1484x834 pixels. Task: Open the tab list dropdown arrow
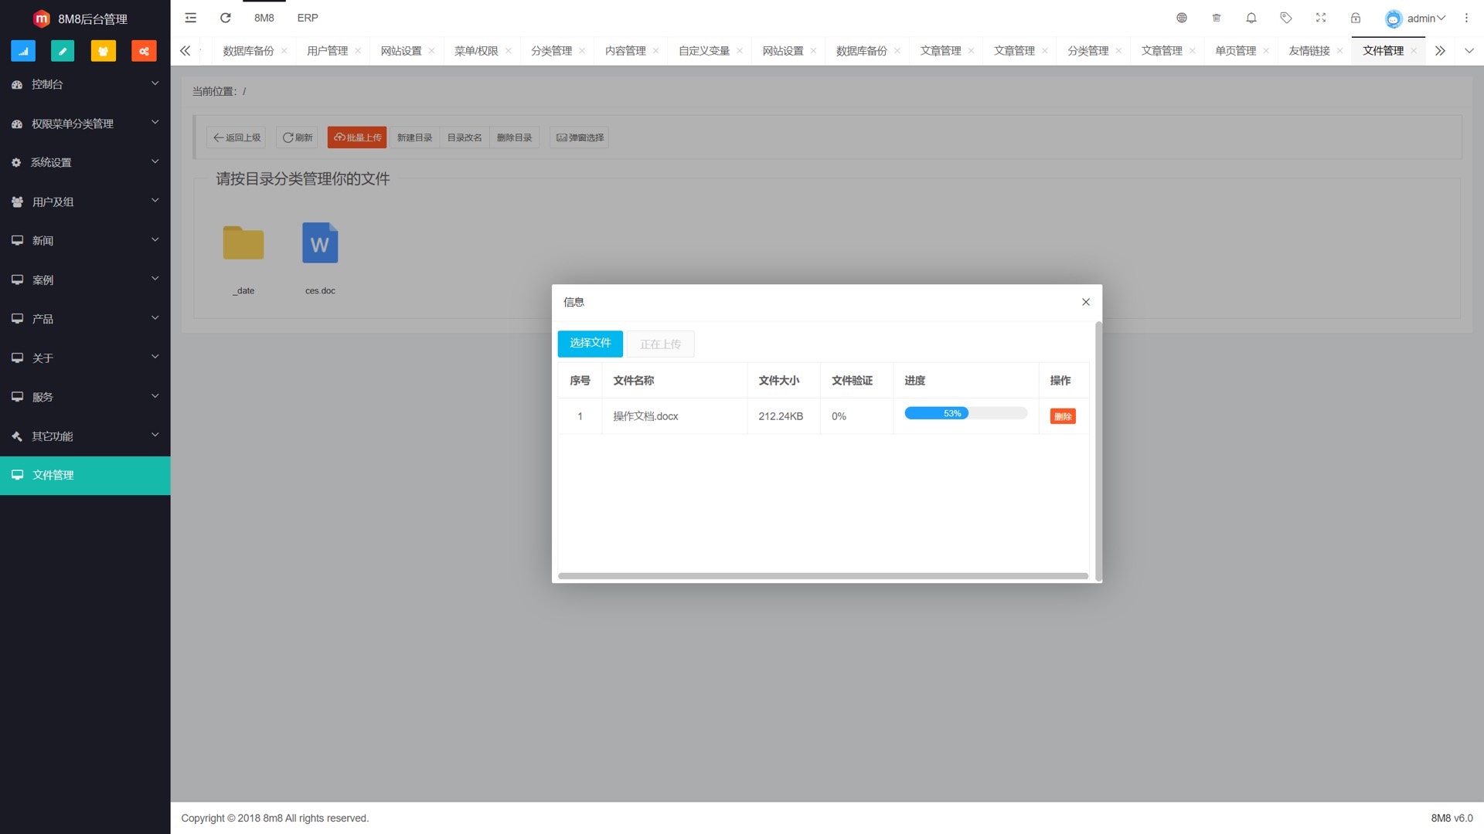pos(1469,51)
